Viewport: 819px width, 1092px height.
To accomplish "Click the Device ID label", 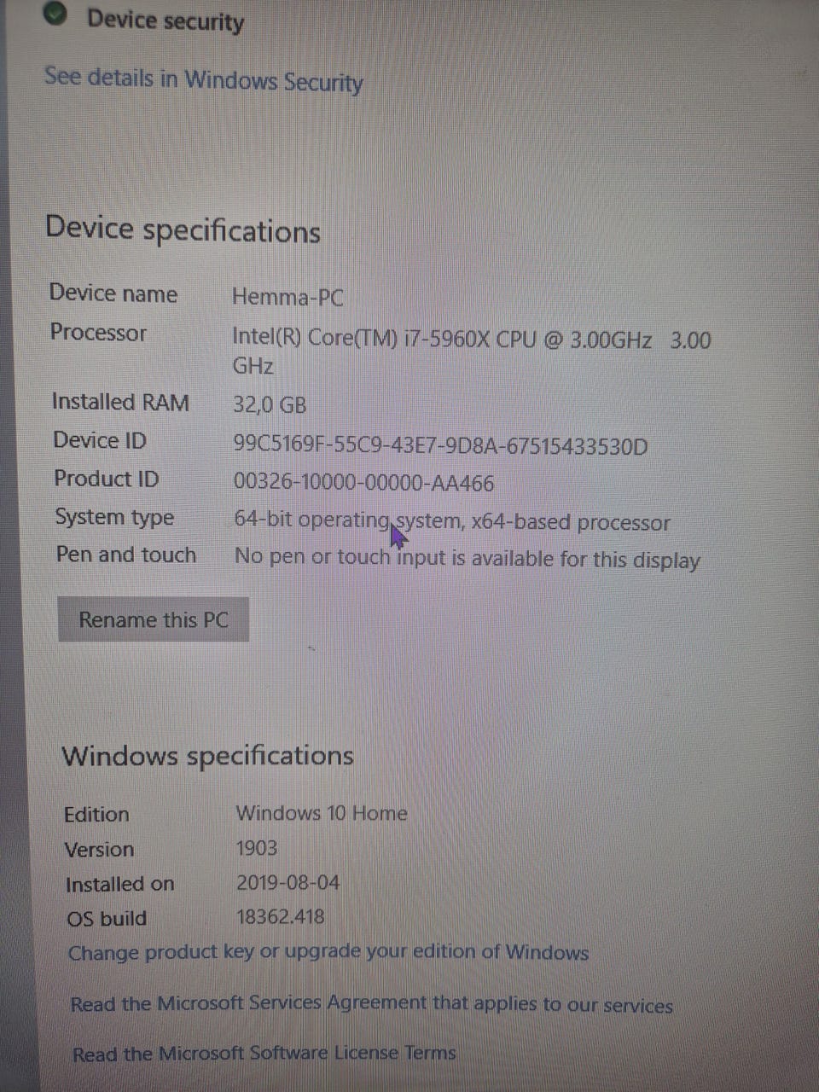I will (100, 440).
